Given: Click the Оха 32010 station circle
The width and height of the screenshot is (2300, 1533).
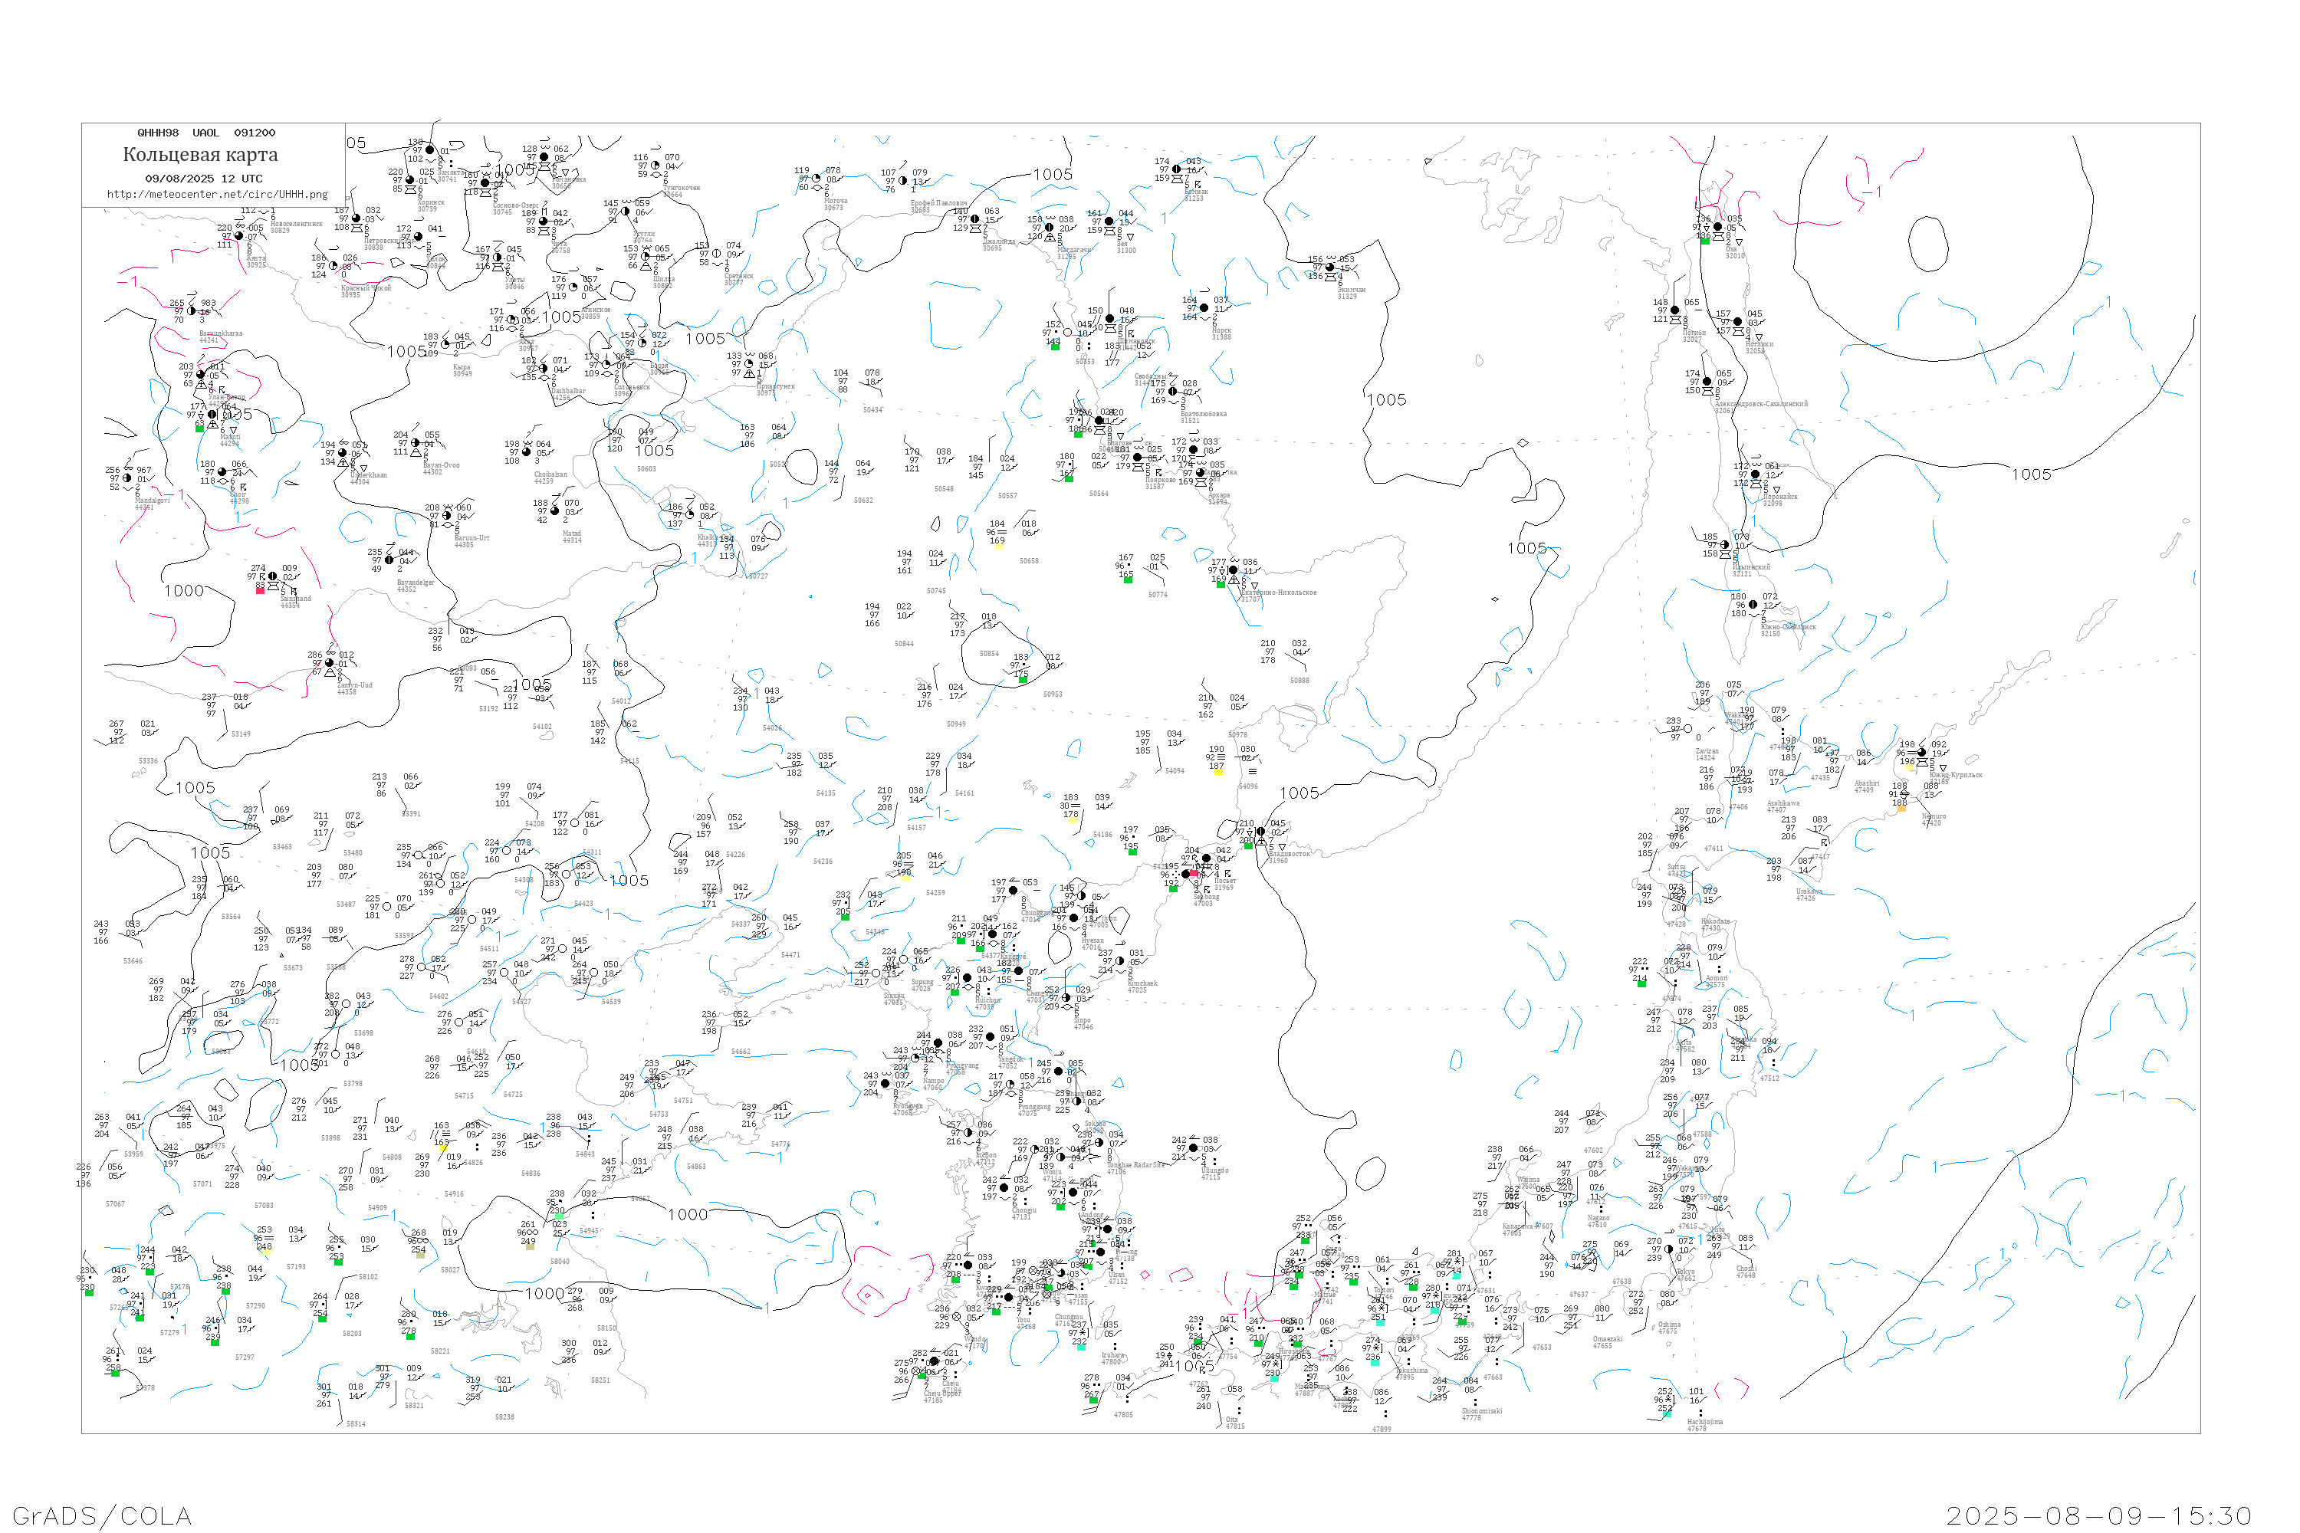Looking at the screenshot, I should click(x=1718, y=227).
